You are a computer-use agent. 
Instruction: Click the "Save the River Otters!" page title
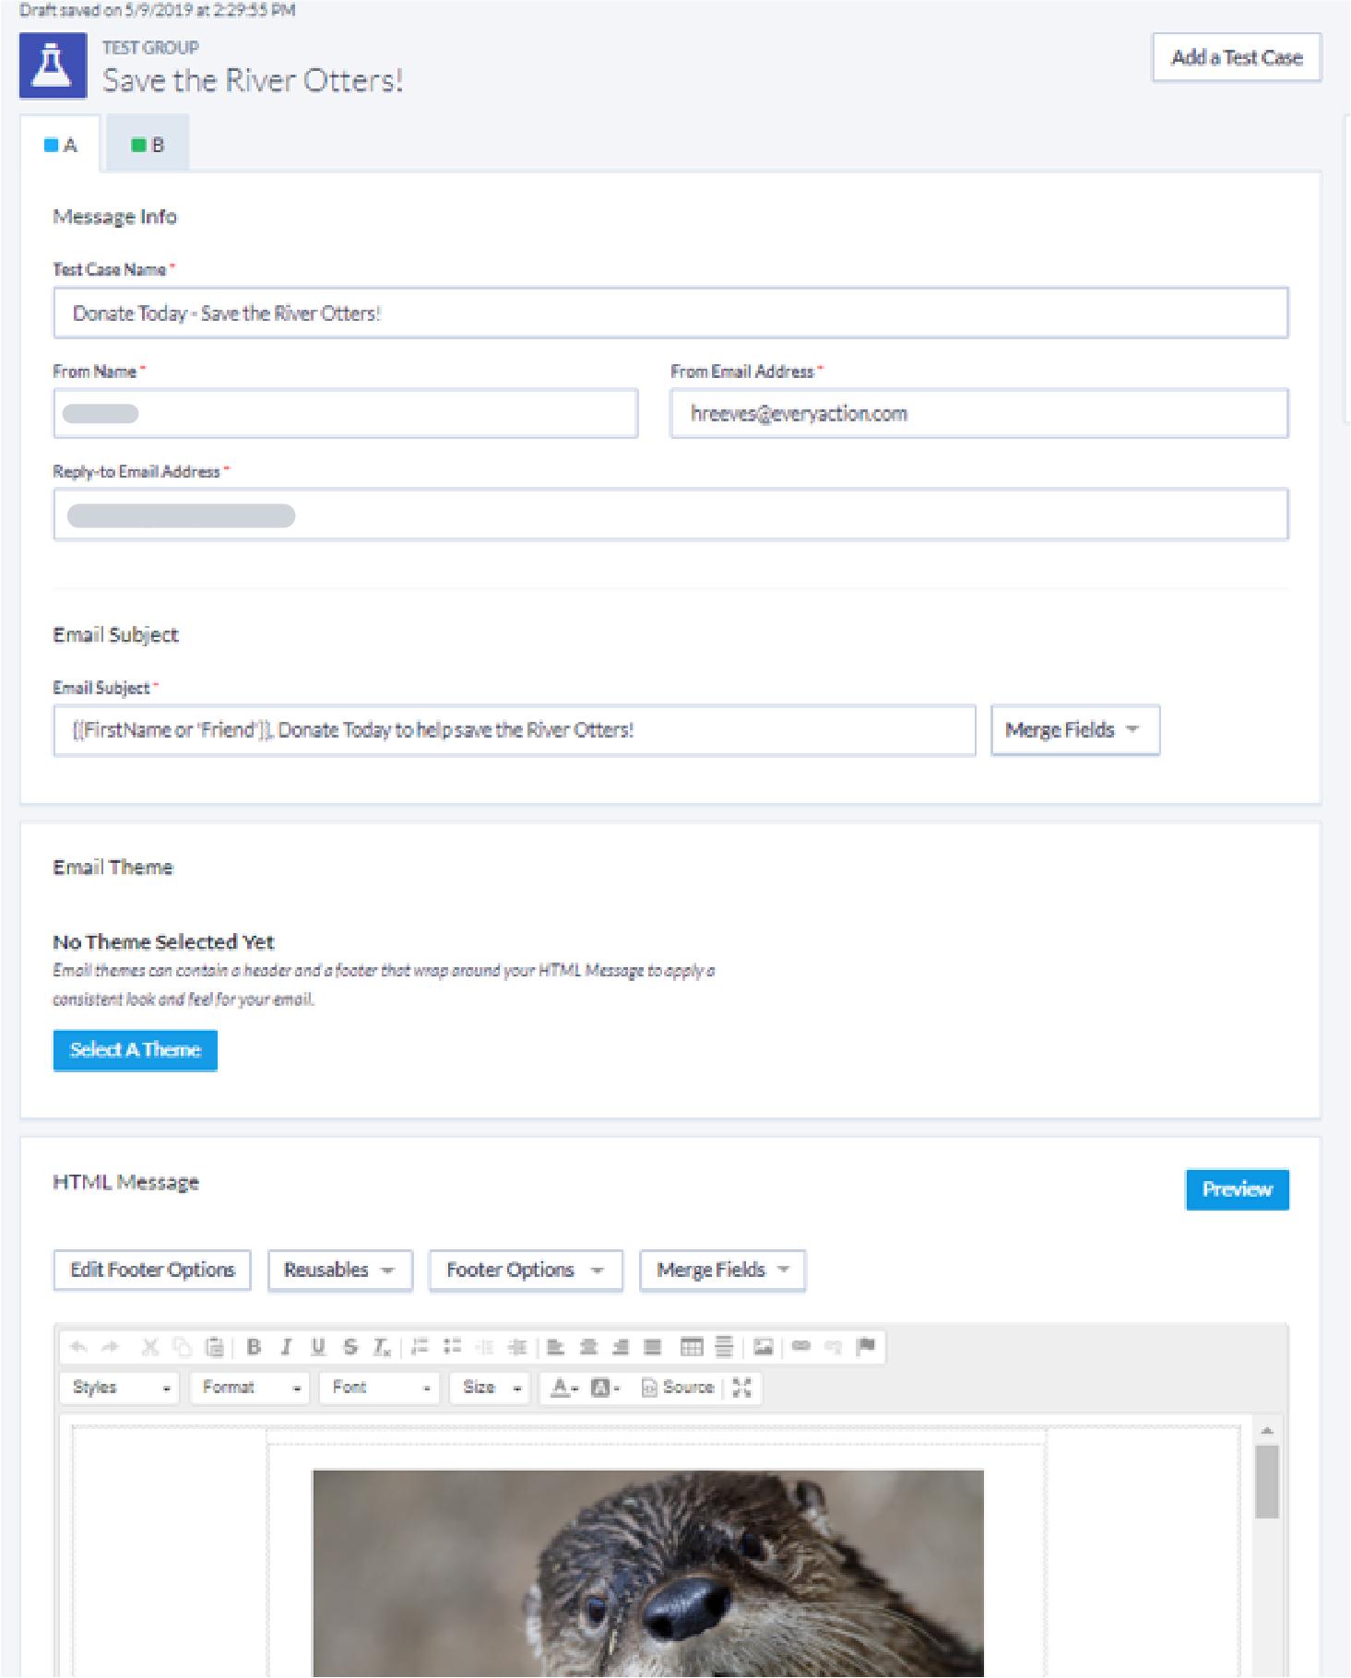[x=253, y=80]
